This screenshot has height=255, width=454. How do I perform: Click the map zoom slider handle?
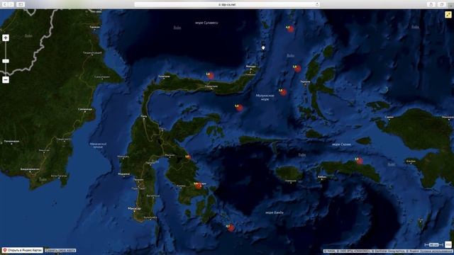click(x=6, y=61)
